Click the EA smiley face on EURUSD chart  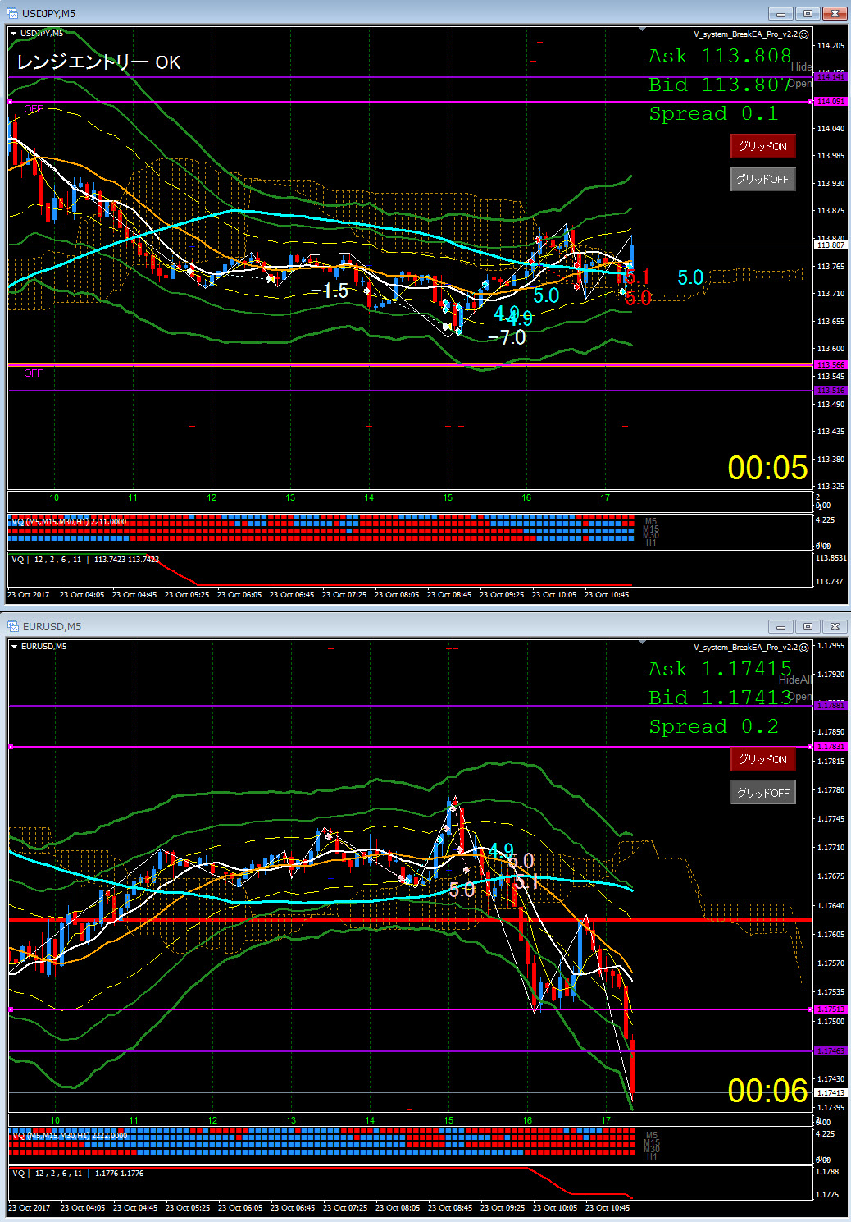click(x=804, y=648)
